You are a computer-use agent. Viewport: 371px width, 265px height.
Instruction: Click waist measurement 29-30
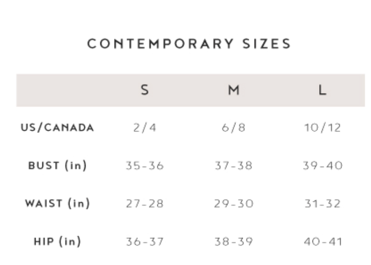[234, 204]
